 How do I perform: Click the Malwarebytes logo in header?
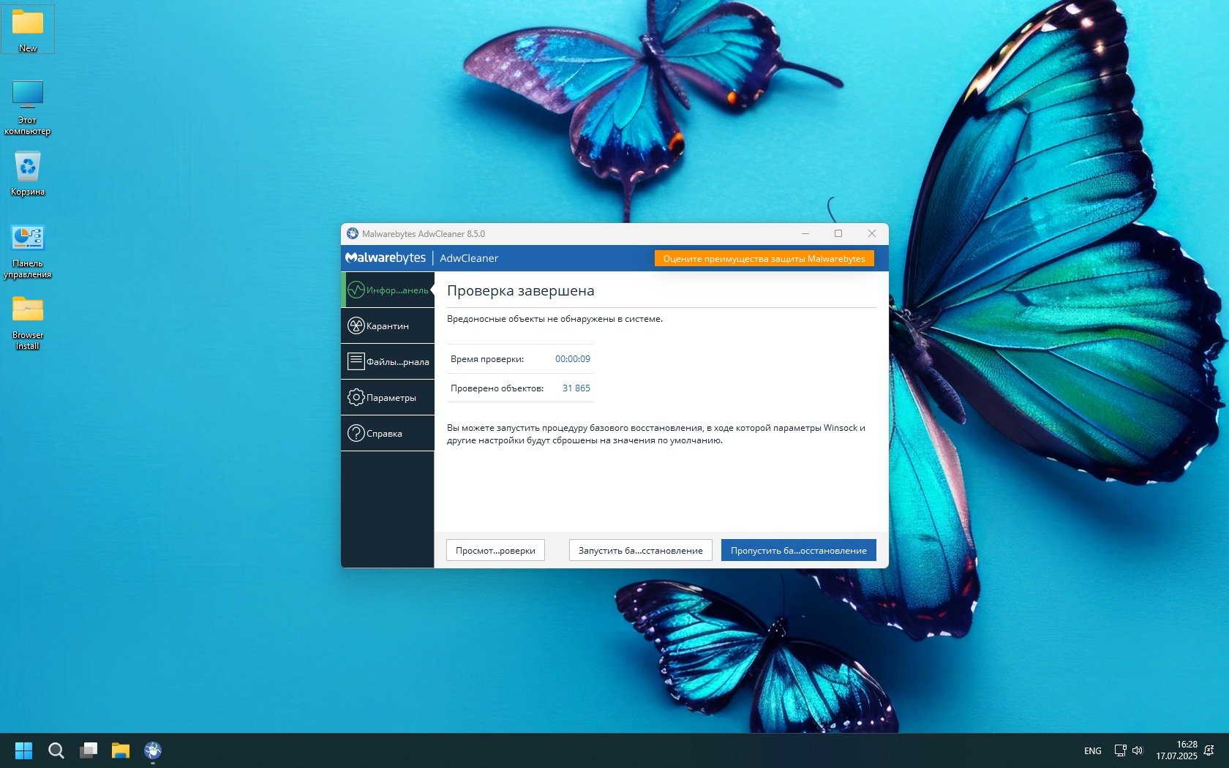point(386,258)
